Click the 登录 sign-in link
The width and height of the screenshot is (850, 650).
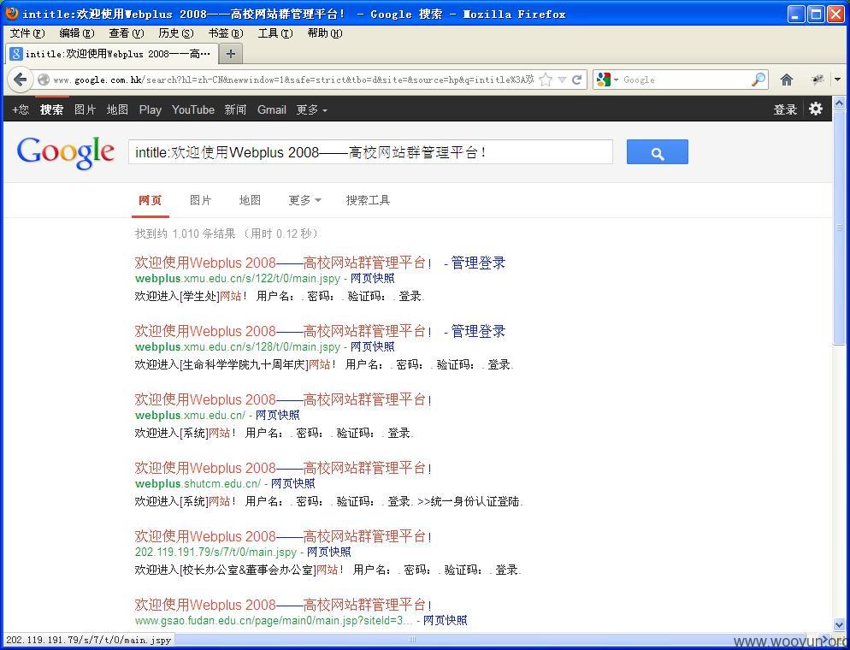(x=785, y=109)
